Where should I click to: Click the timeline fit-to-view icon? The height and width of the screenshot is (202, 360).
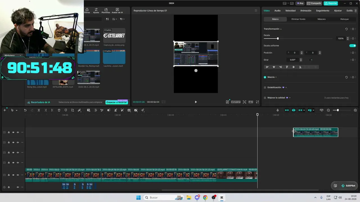(321, 110)
